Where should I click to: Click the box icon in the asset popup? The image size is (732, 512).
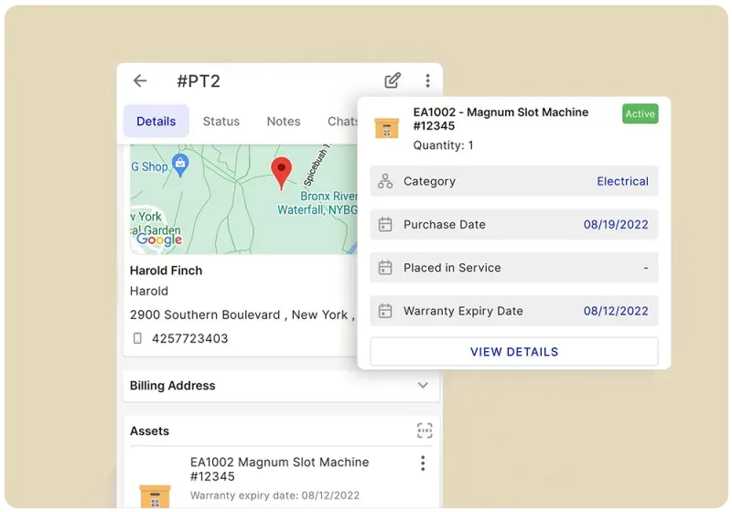pyautogui.click(x=386, y=128)
